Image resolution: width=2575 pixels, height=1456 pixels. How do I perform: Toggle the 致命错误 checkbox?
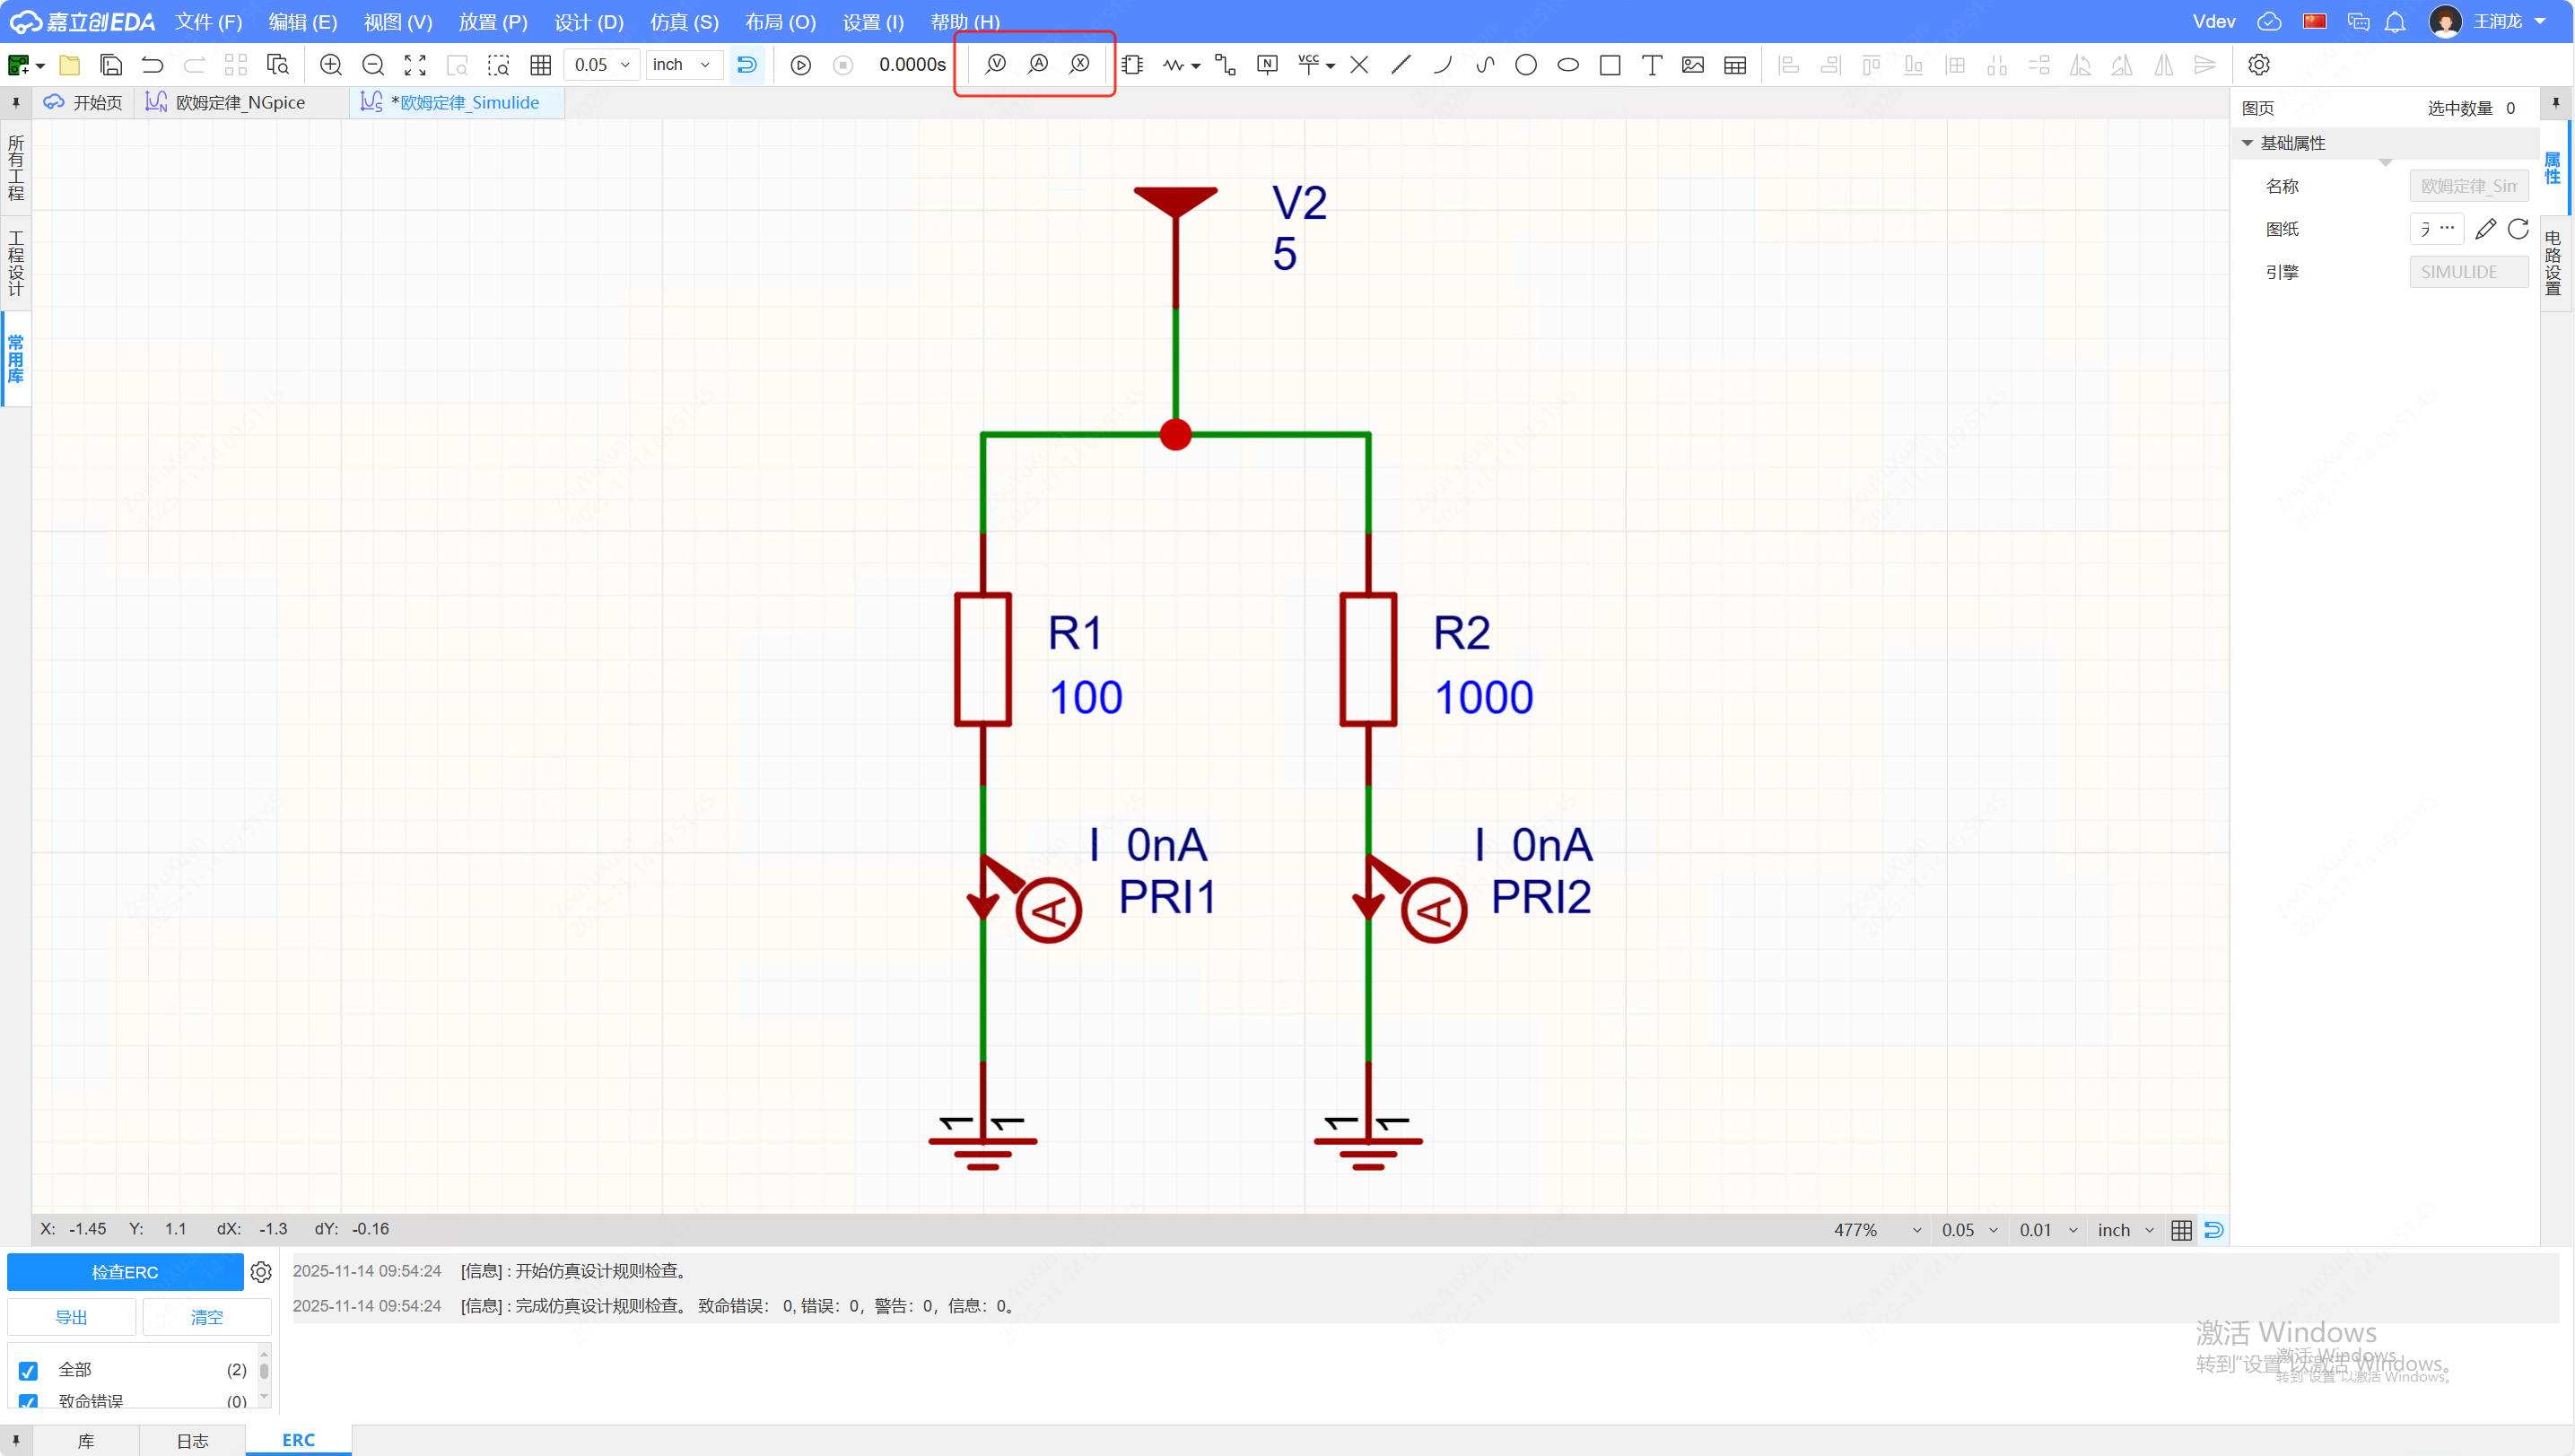[28, 1401]
